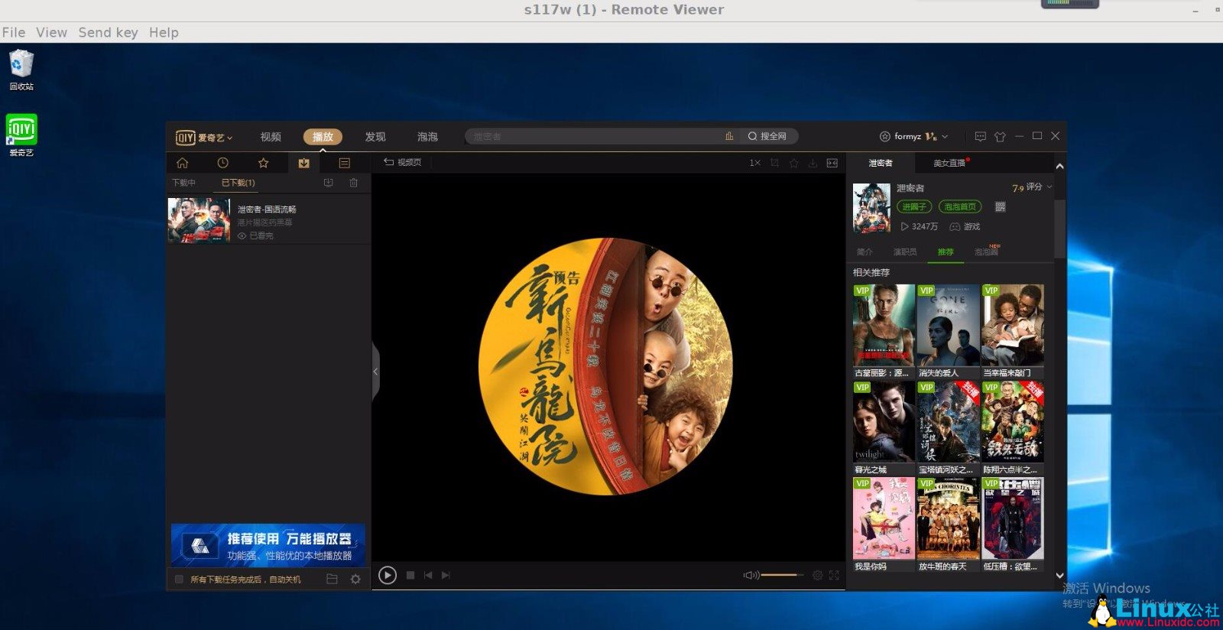Viewport: 1223px width, 630px height.
Task: Click the 进圈子 button
Action: click(x=913, y=207)
